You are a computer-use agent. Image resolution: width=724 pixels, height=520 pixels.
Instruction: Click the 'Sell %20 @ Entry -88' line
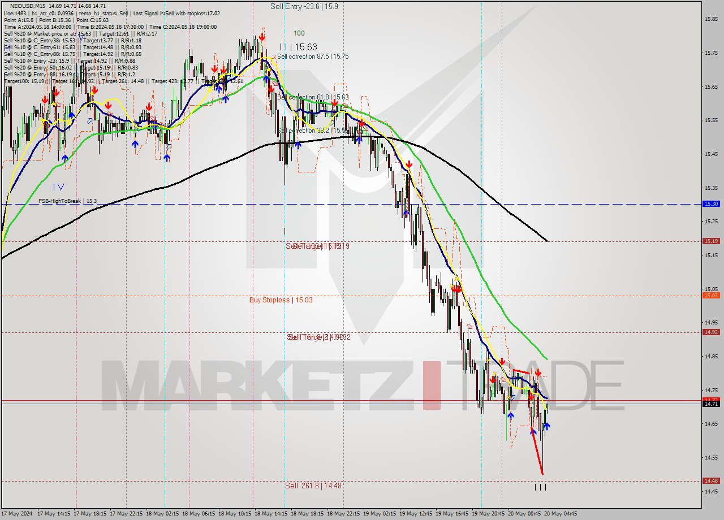point(69,74)
